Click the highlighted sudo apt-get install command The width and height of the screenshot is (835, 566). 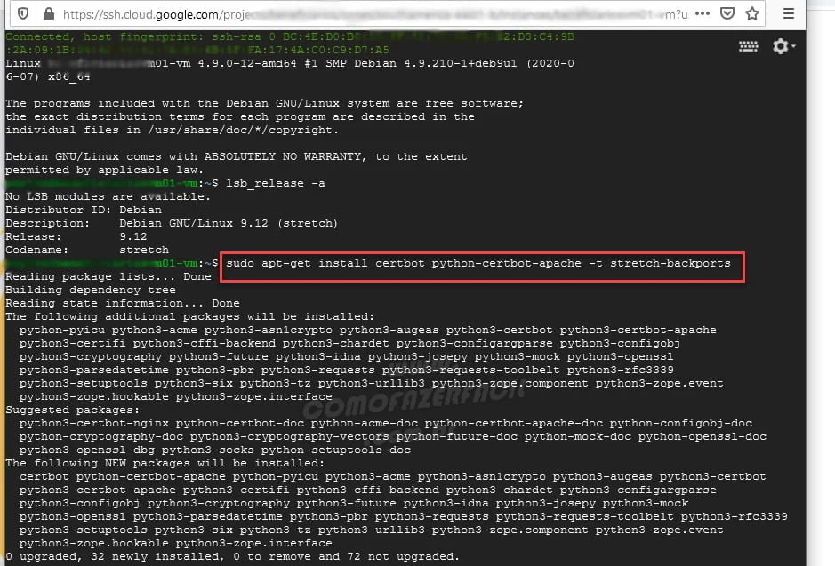478,264
